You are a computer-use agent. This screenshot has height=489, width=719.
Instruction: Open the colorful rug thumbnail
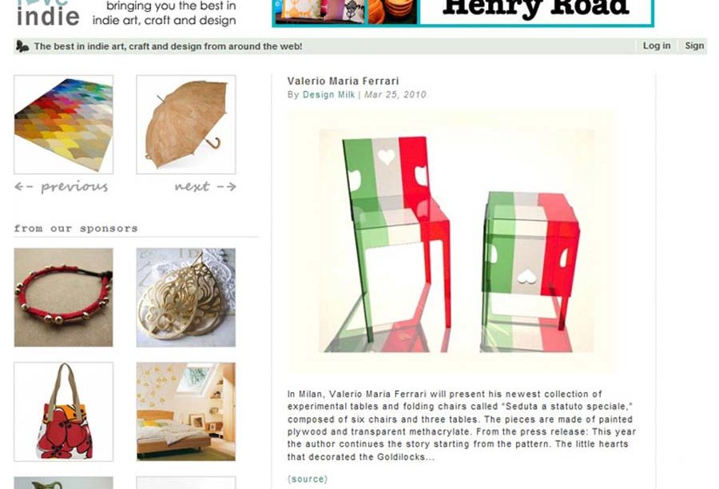64,124
